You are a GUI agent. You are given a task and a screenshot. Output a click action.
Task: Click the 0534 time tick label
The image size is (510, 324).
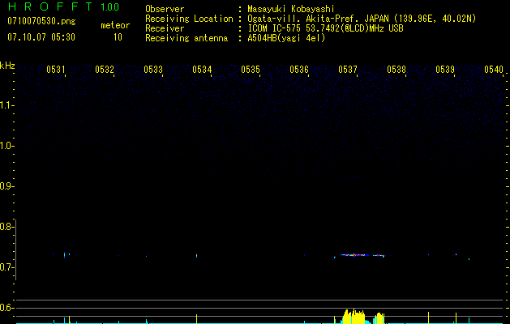pyautogui.click(x=202, y=70)
